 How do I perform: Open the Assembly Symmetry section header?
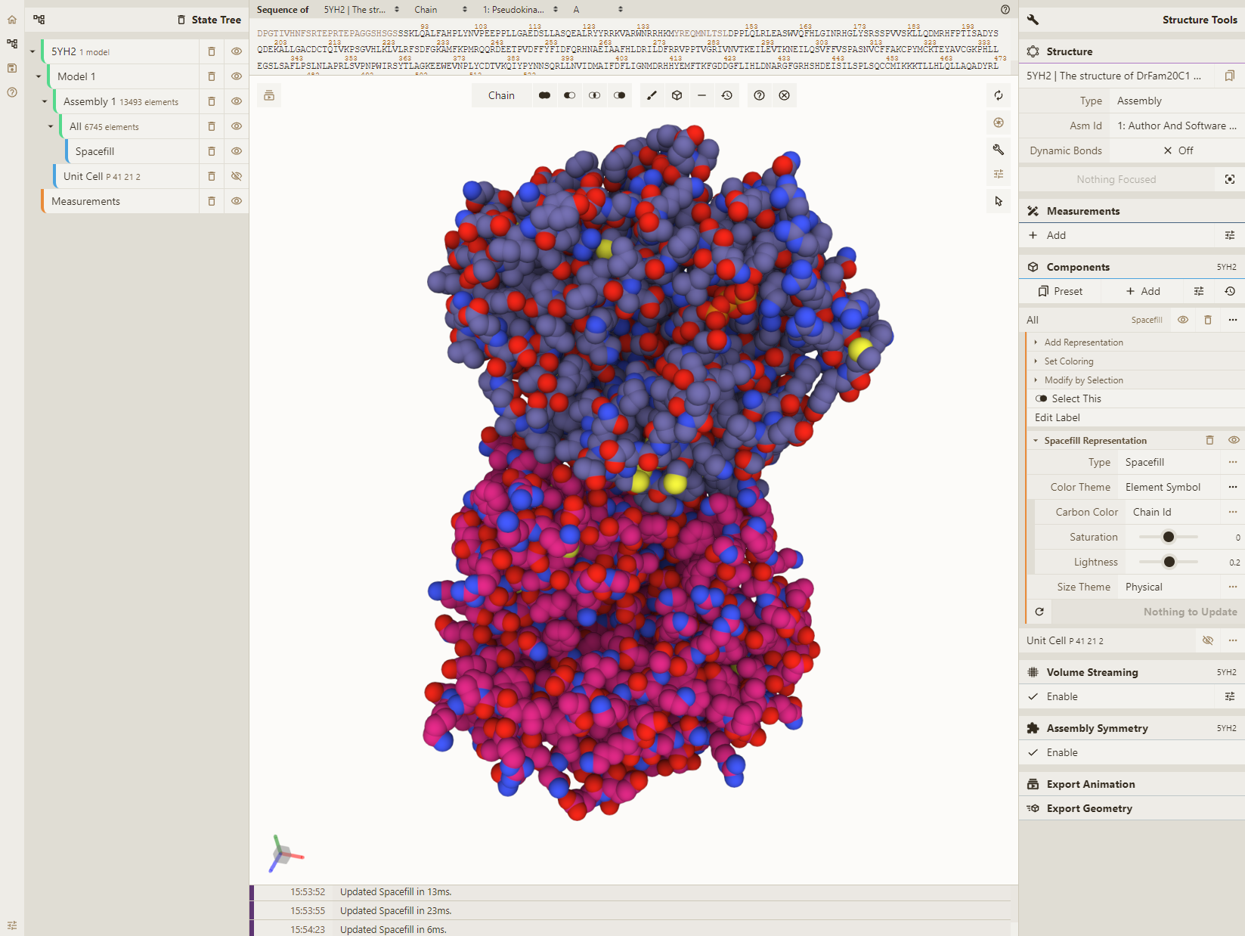1097,728
